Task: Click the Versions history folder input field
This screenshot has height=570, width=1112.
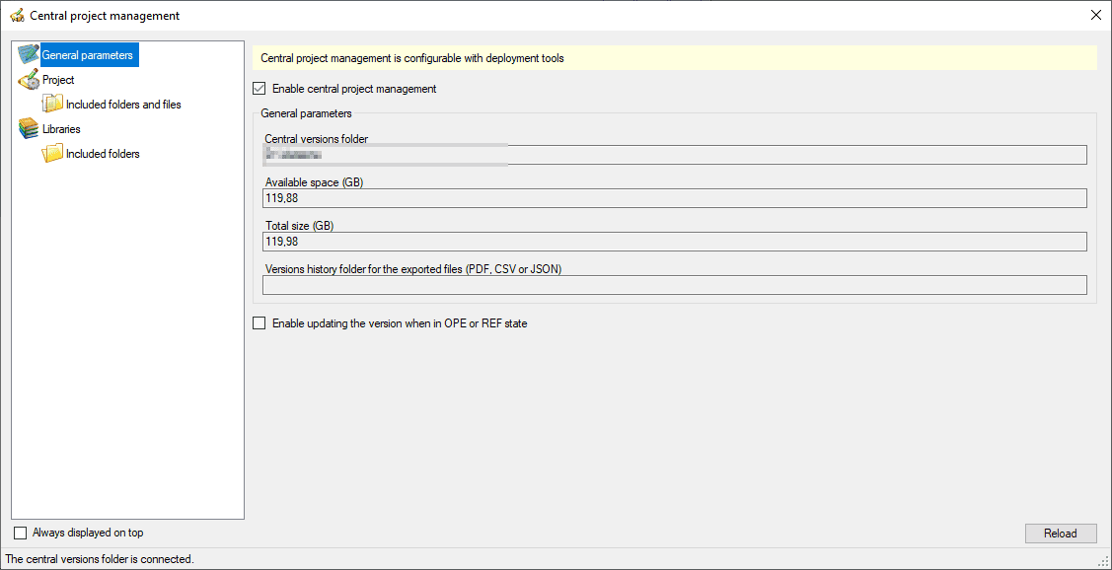Action: pos(675,285)
